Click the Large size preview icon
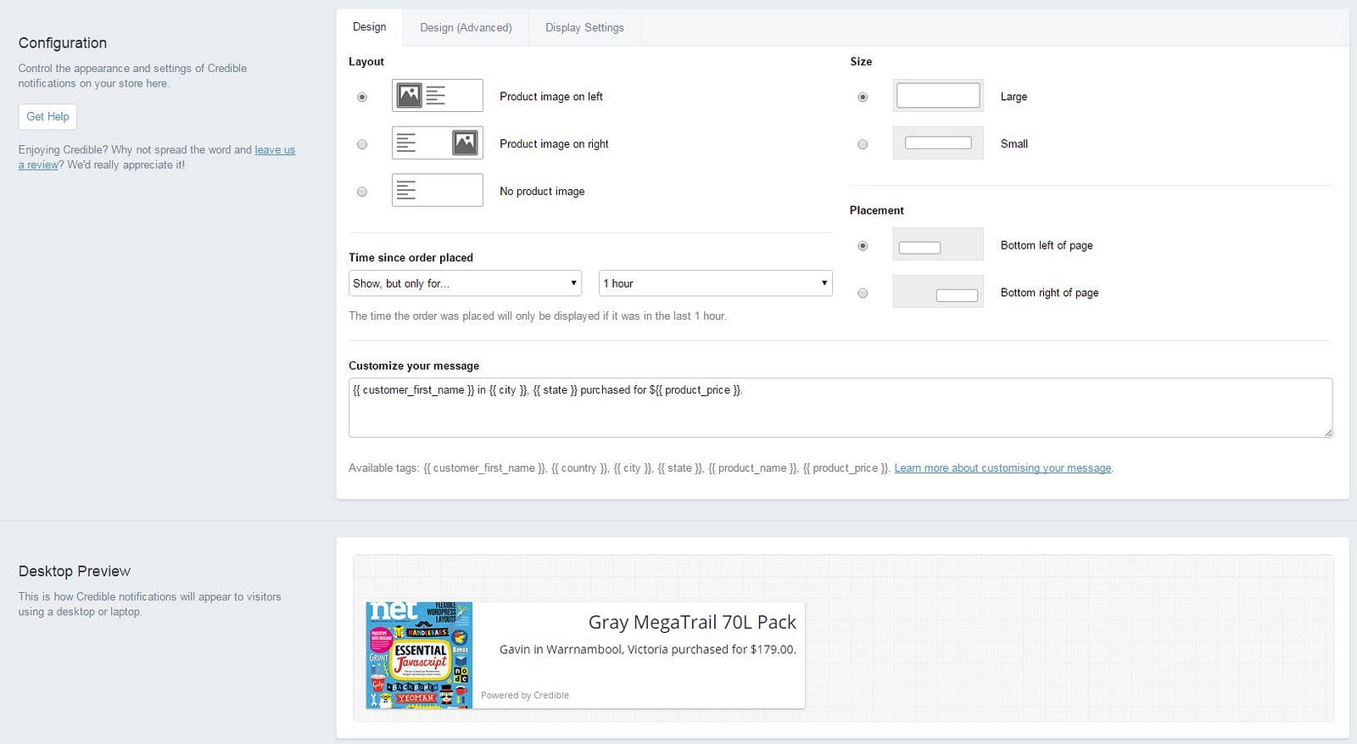Image resolution: width=1357 pixels, height=744 pixels. click(938, 96)
